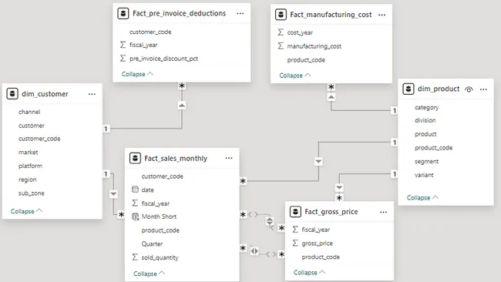501x282 pixels.
Task: Select category field in dim_product
Action: coord(426,108)
